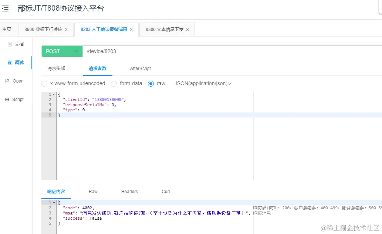Select the 8203 人工确认报警消息 tab
This screenshot has height=234, width=382.
pyautogui.click(x=104, y=29)
